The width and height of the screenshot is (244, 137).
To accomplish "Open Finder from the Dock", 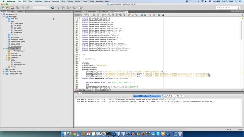I will pyautogui.click(x=64, y=134).
